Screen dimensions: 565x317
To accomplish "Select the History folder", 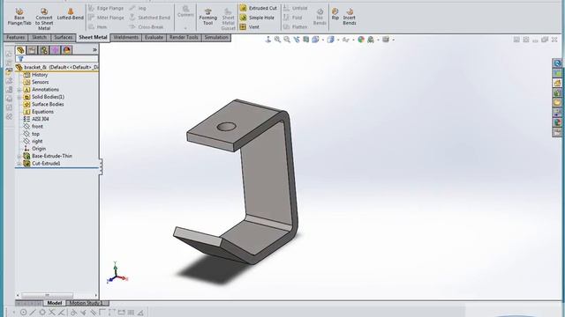I will (35, 75).
